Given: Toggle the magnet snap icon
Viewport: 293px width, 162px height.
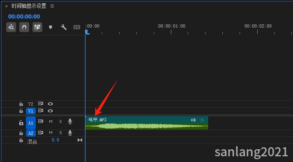Looking at the screenshot, I should pyautogui.click(x=24, y=27).
